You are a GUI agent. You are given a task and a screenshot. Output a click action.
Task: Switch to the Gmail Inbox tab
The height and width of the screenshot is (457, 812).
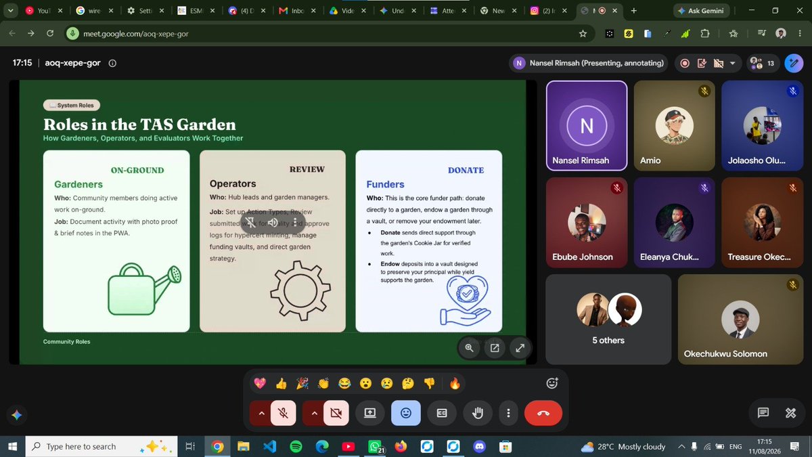tap(298, 11)
